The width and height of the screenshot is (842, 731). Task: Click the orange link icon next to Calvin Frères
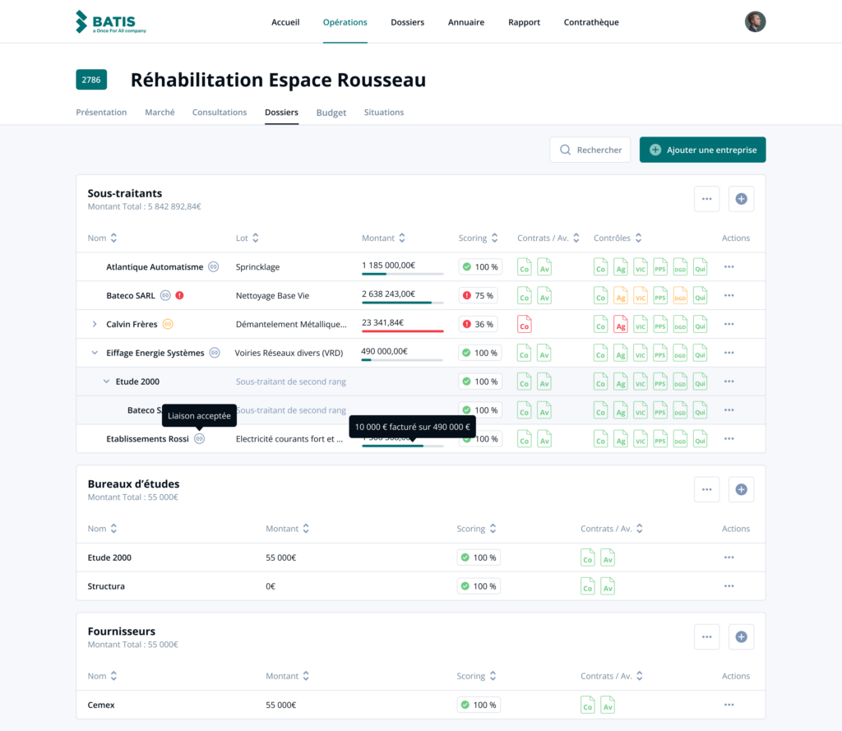pos(168,324)
